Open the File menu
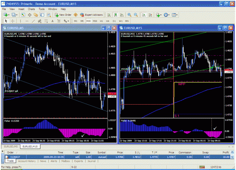The image size is (236, 170). pyautogui.click(x=4, y=9)
